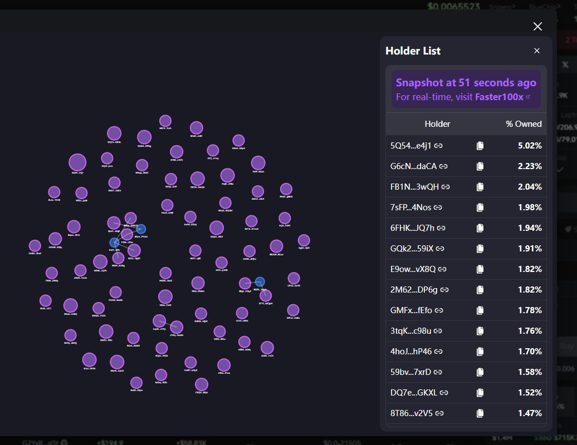This screenshot has width=577, height=445.
Task: Click the GQk2...59iX bubble node
Action: [x=217, y=228]
